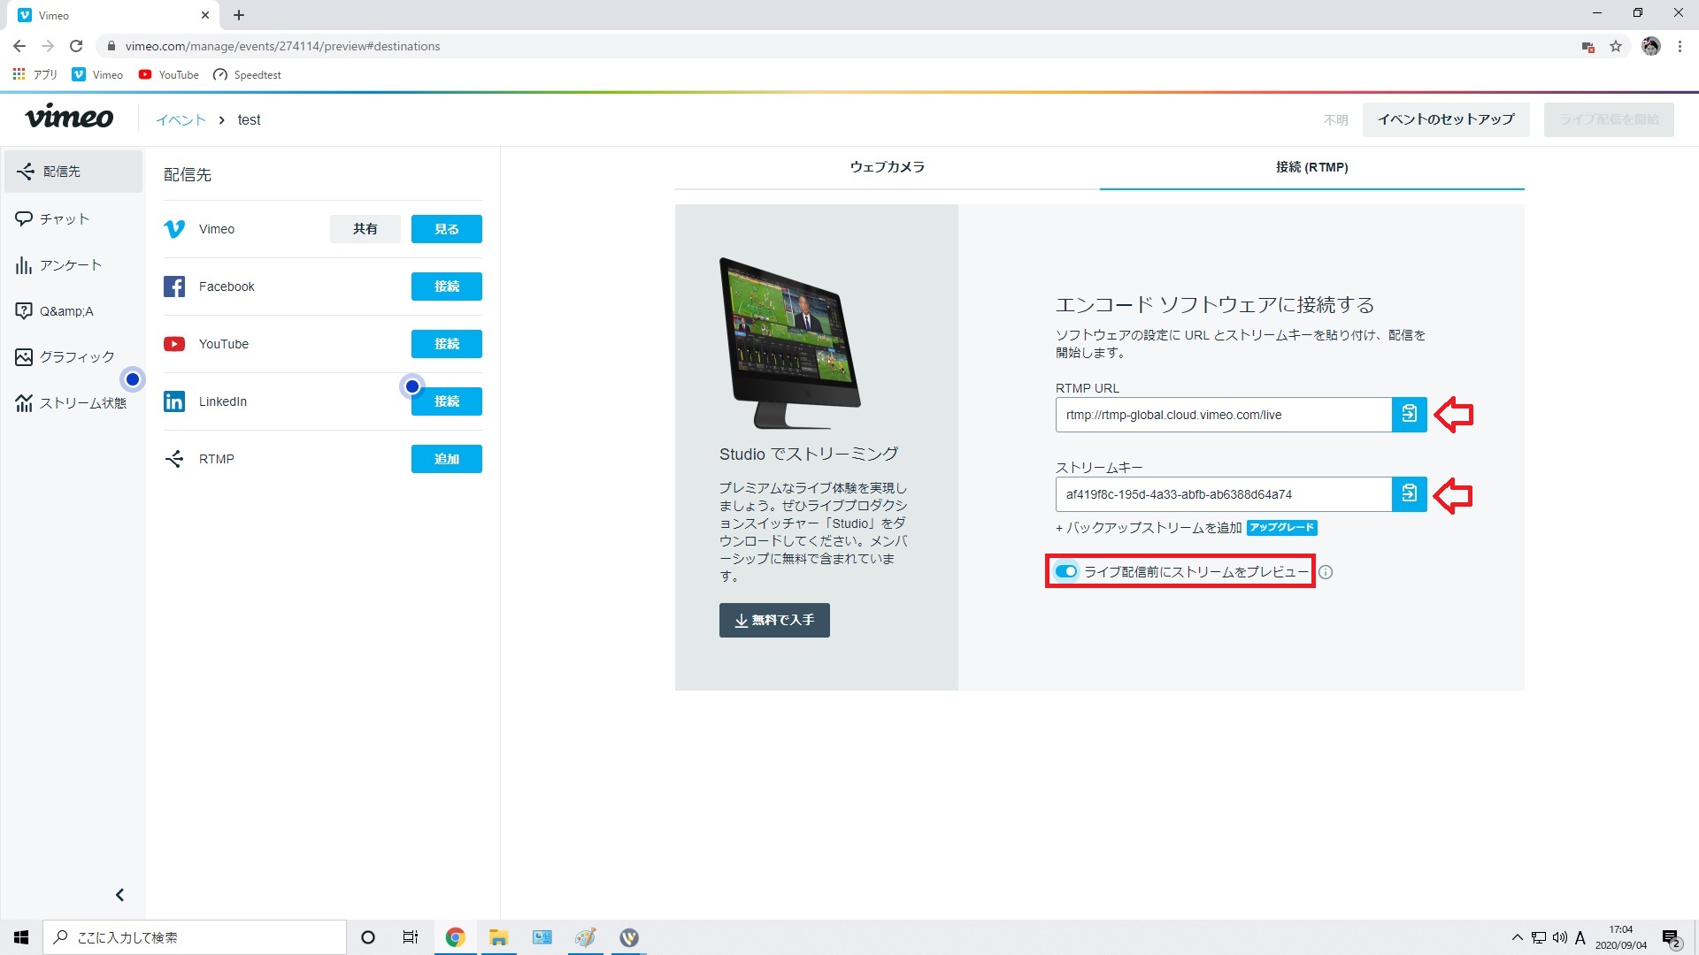This screenshot has width=1699, height=955.
Task: Go back in browser history
Action: tap(19, 46)
